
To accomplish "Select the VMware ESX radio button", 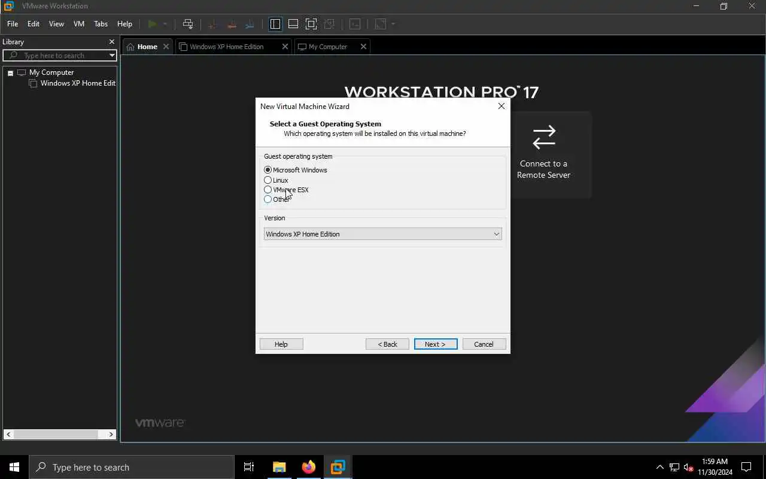I will point(268,190).
